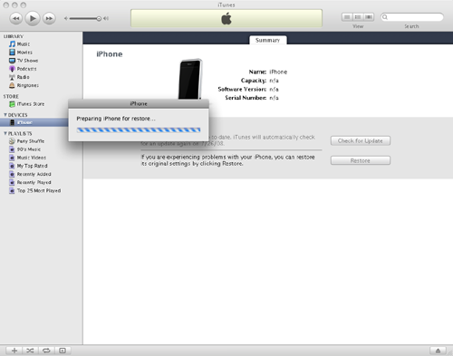Image resolution: width=453 pixels, height=356 pixels.
Task: Collapse the PLAYLISTS section triangle
Action: [x=5, y=133]
